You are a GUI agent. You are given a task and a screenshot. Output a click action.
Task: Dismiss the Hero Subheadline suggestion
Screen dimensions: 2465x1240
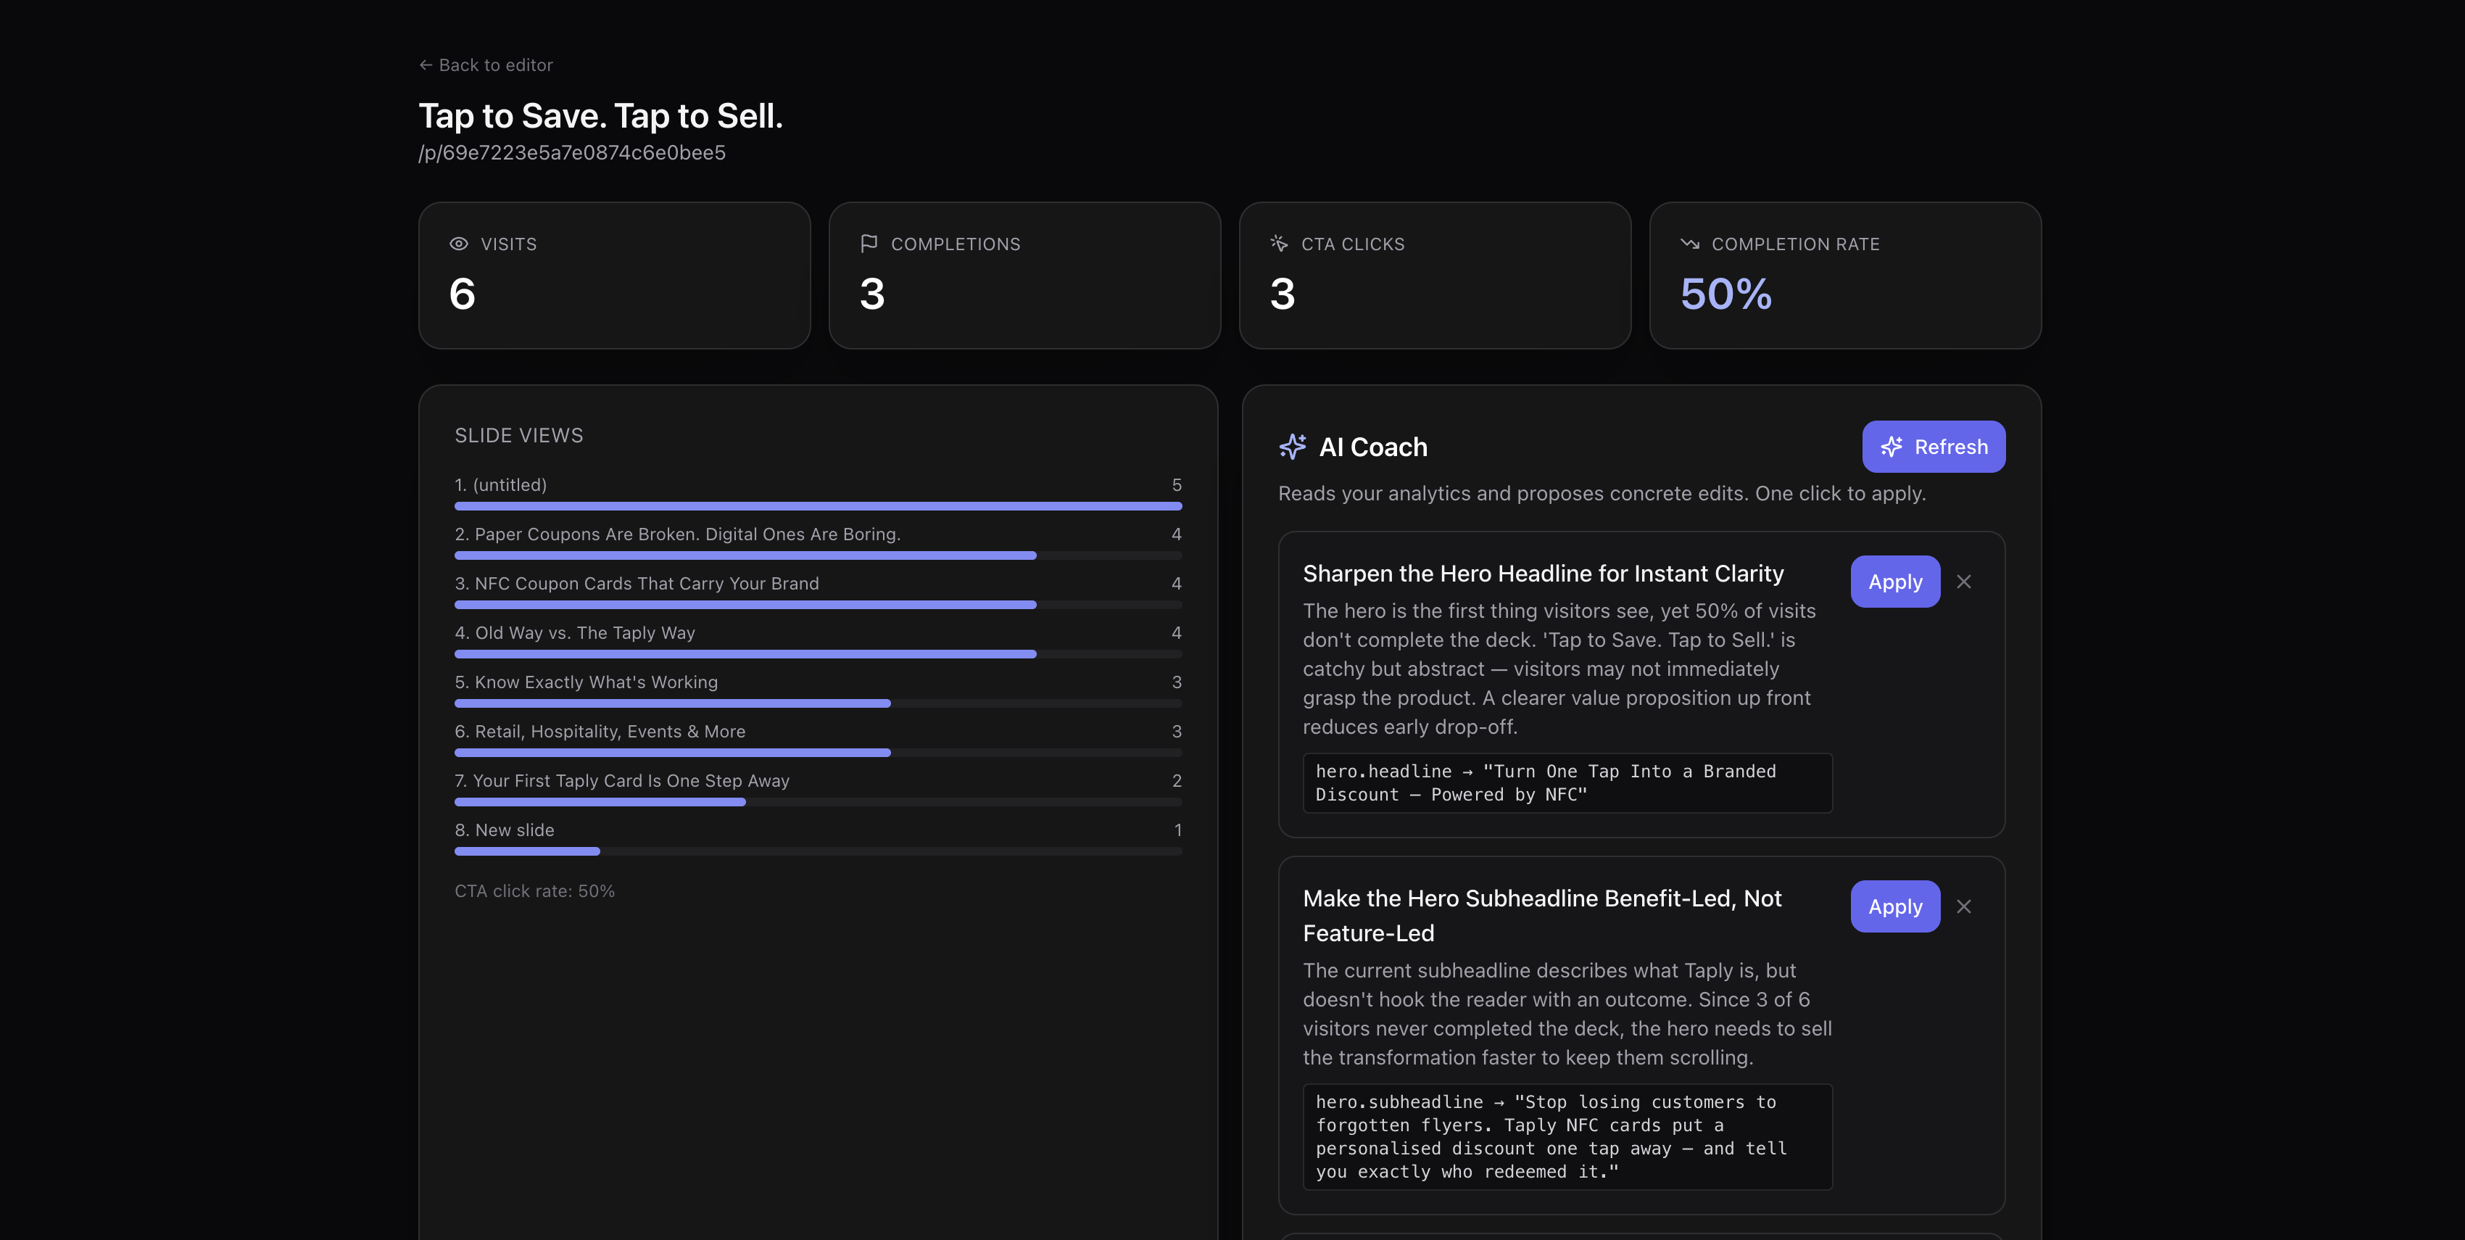pos(1963,906)
